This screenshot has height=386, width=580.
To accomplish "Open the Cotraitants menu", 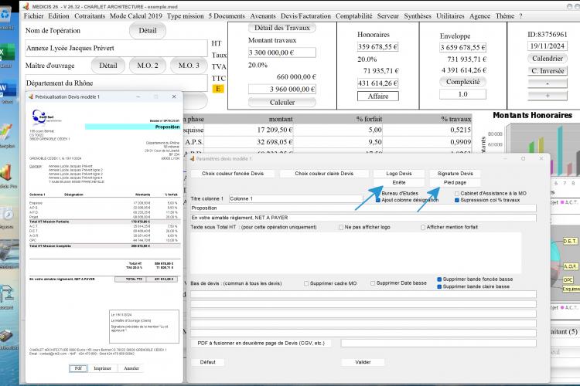I will click(x=90, y=16).
